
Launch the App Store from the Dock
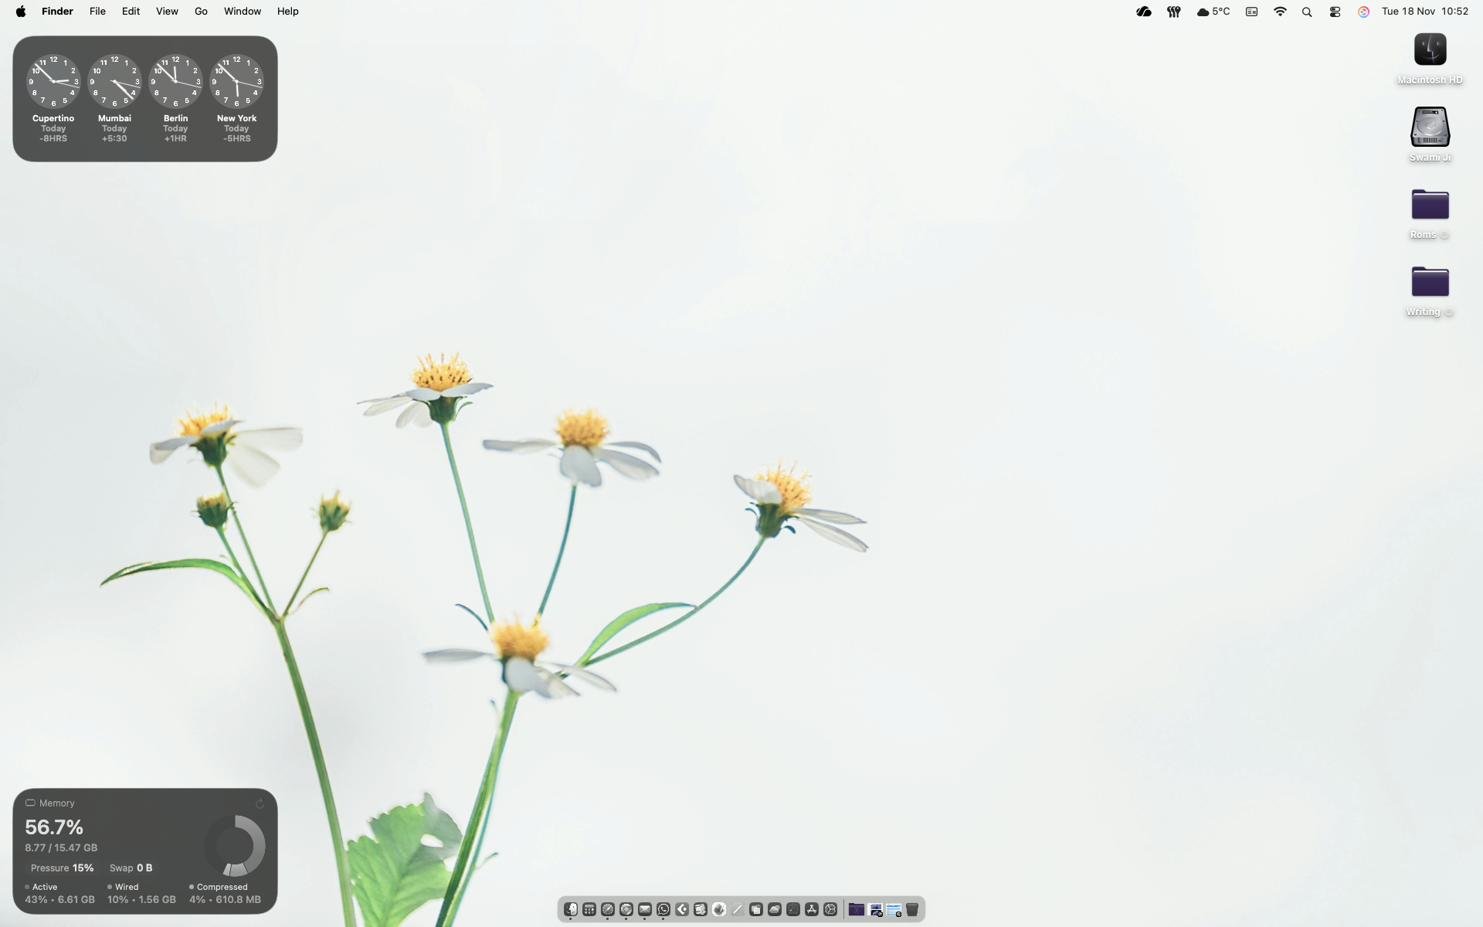[811, 909]
